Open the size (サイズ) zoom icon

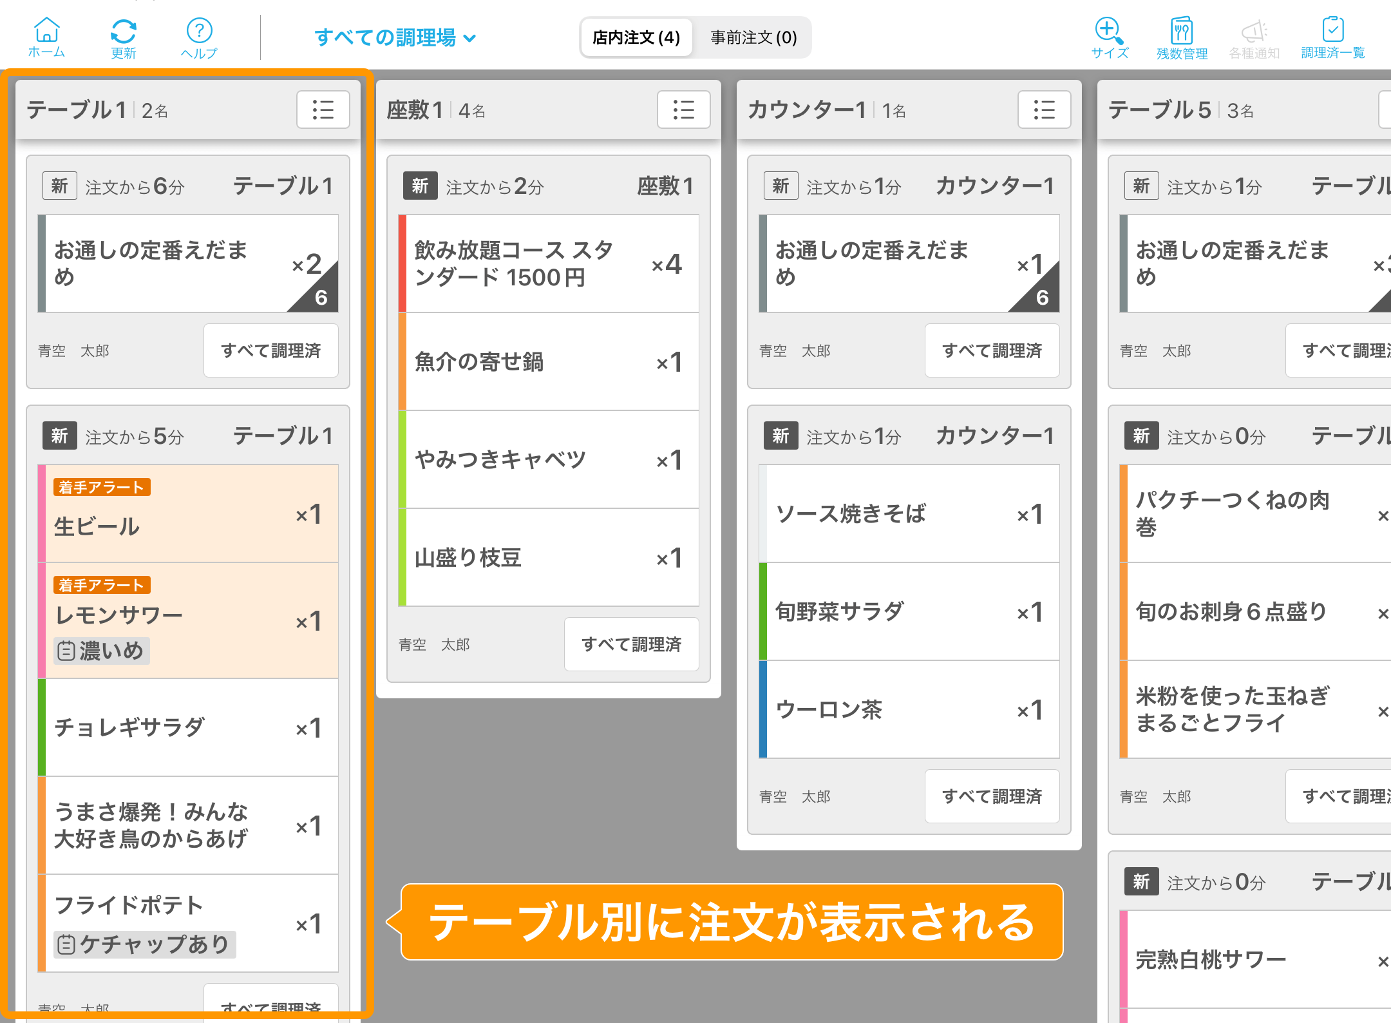tap(1110, 37)
